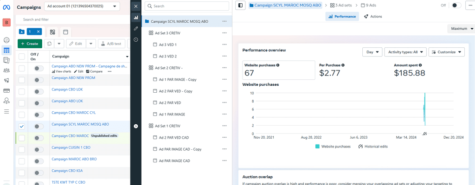Toggle on Campaign ABO LOK switch
This screenshot has height=185, width=475.
(39, 103)
